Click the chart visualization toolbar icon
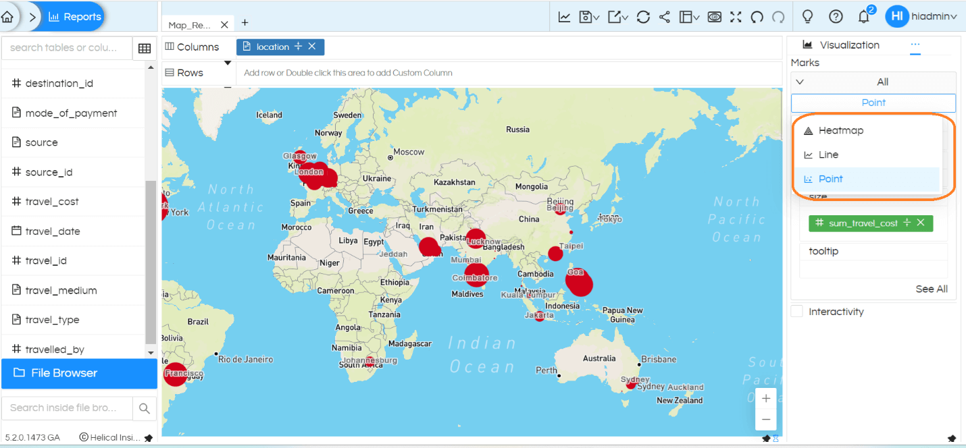 tap(565, 17)
